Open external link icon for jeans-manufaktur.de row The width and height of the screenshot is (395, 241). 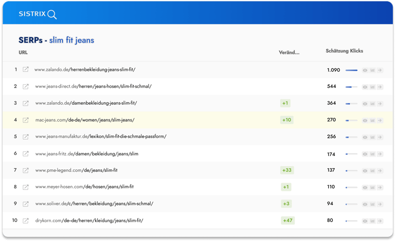[x=25, y=136]
